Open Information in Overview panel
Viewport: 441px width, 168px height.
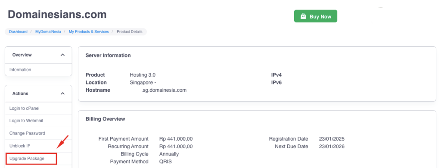[38, 70]
